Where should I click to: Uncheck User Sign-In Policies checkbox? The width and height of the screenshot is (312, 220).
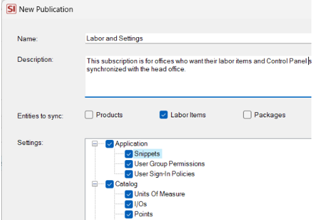[x=128, y=174]
